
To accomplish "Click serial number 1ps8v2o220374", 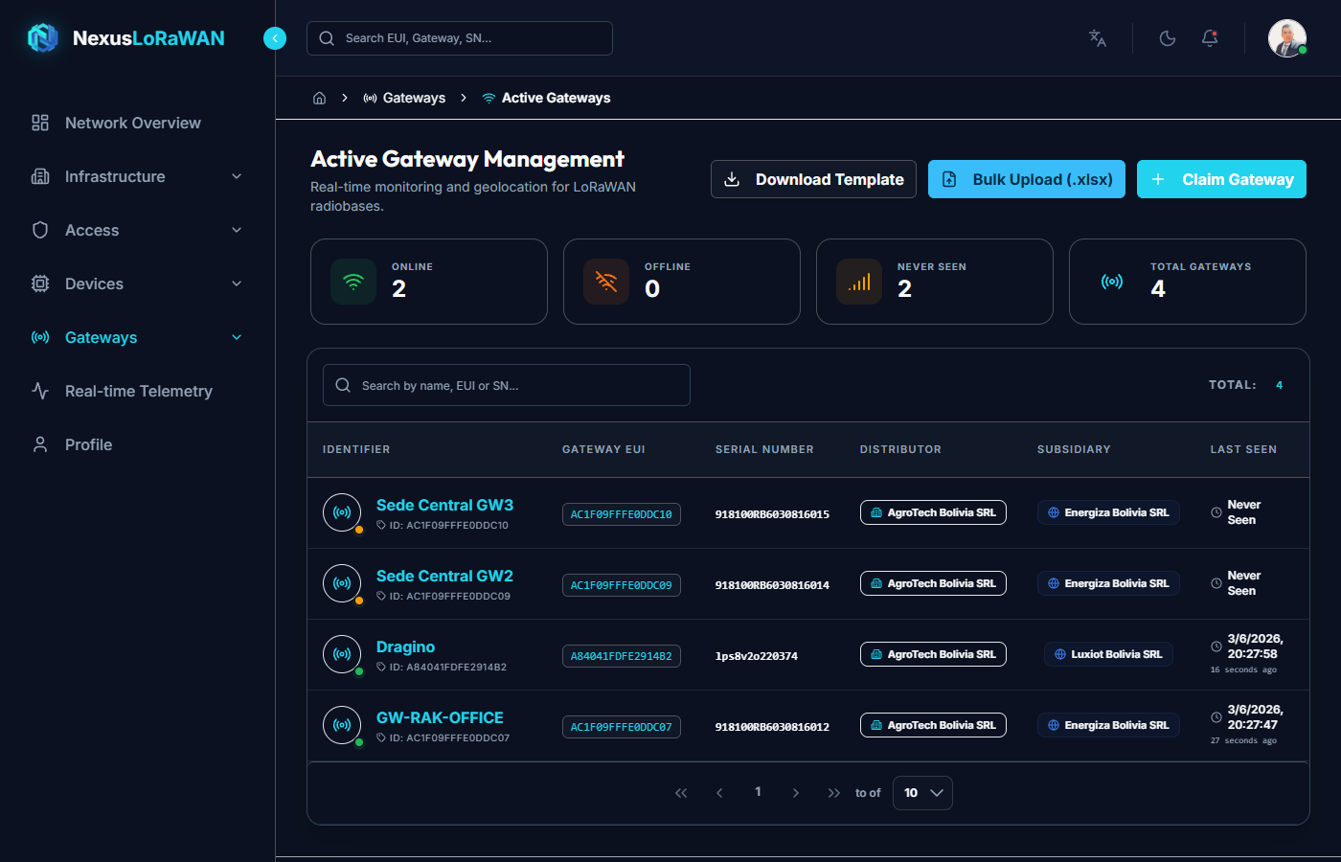I will (x=757, y=656).
